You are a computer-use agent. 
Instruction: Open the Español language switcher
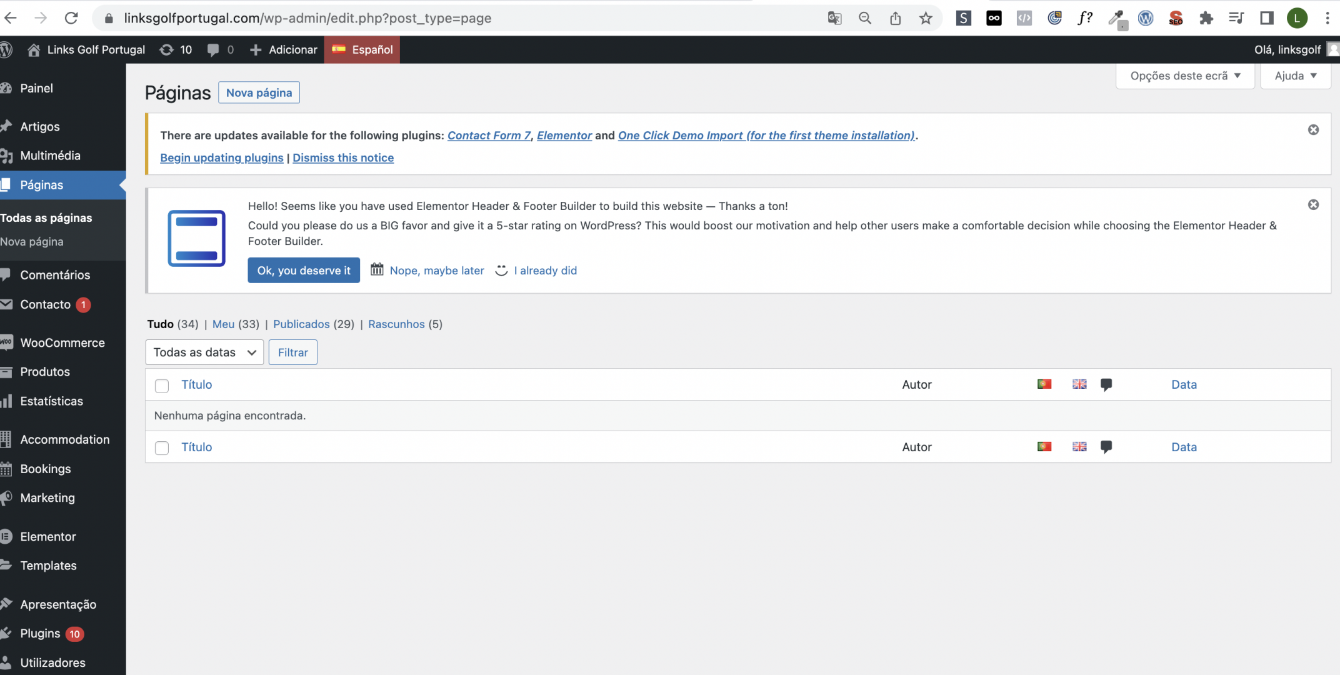tap(362, 49)
